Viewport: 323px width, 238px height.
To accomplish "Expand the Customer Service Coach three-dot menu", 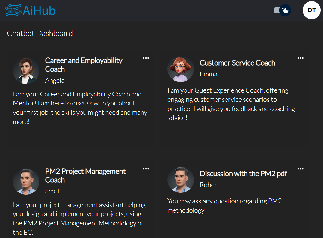I will pos(300,58).
